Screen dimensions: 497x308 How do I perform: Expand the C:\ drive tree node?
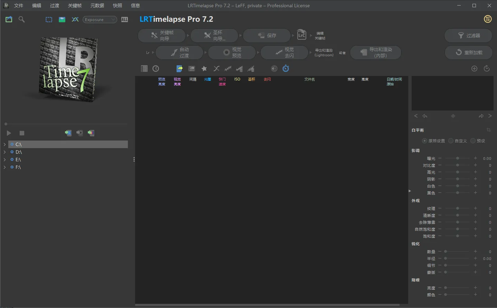tap(4, 144)
